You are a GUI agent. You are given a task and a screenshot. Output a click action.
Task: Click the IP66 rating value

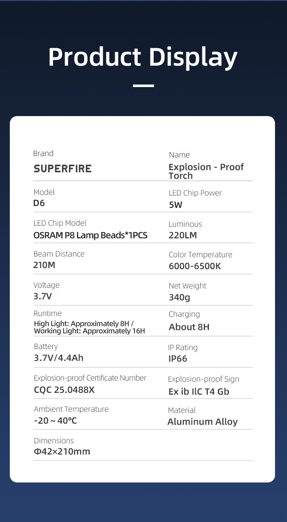pos(178,359)
